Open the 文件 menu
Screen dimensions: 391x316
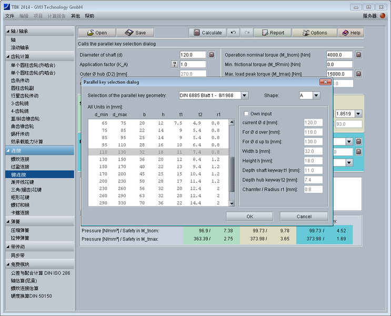pyautogui.click(x=9, y=16)
